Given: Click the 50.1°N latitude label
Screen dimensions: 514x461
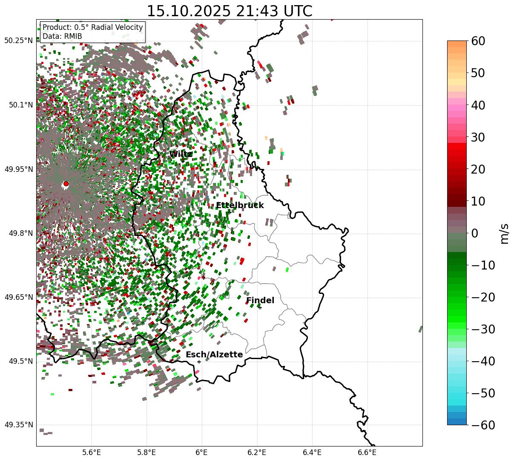Looking at the screenshot, I should tap(20, 105).
